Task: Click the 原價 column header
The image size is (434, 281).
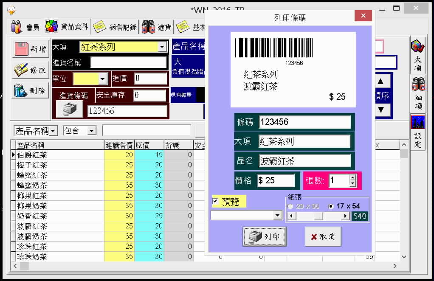Action: pyautogui.click(x=149, y=145)
